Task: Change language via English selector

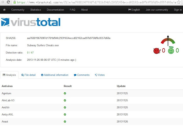Action: [x=134, y=10]
